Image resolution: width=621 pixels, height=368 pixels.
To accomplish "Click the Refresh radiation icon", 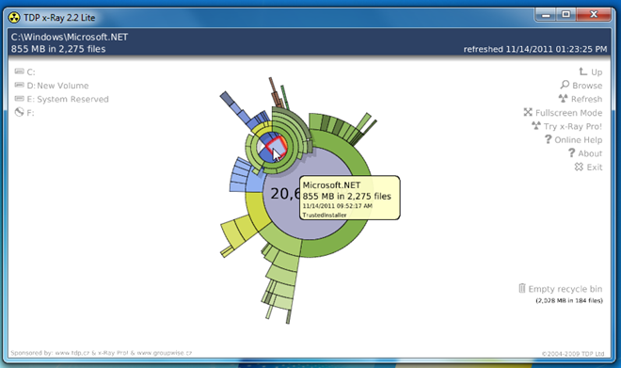I will (563, 98).
